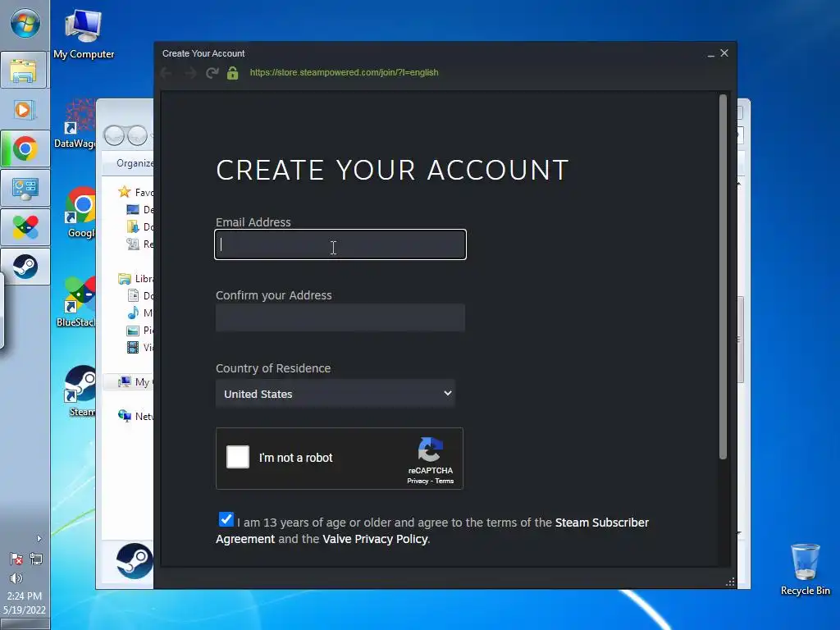Screen dimensions: 840x630
Task: Check the I'm not a robot box
Action: 238,457
